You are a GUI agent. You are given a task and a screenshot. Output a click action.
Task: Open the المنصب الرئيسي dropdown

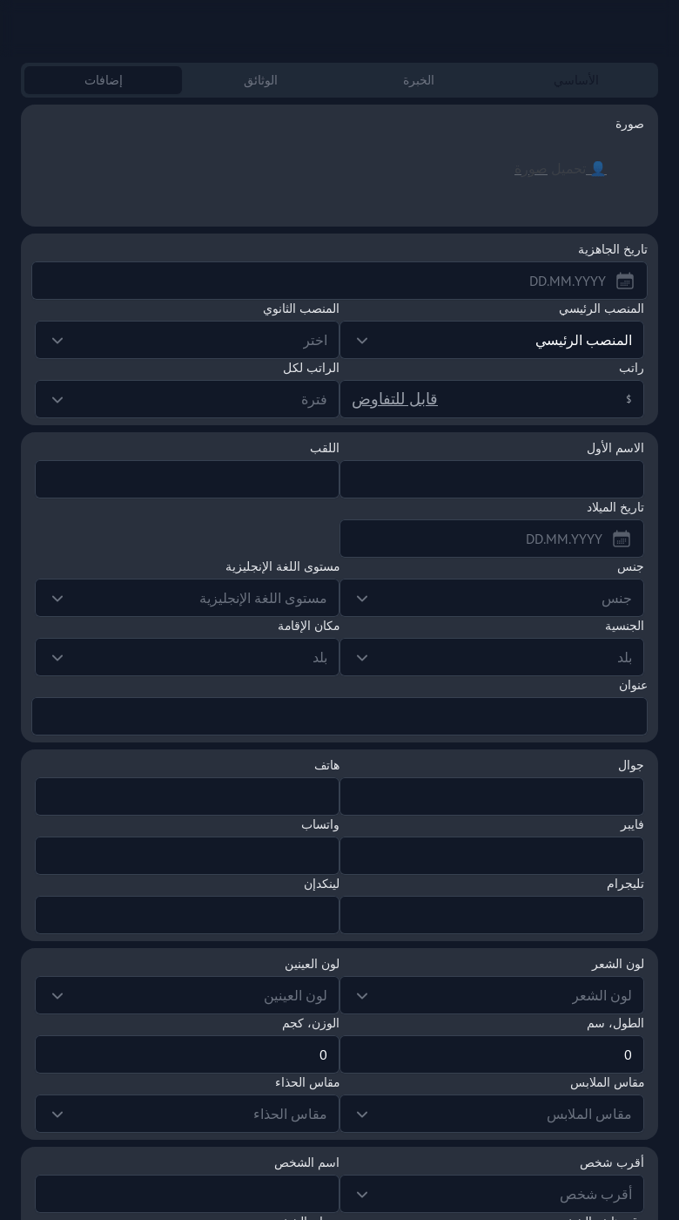point(492,340)
